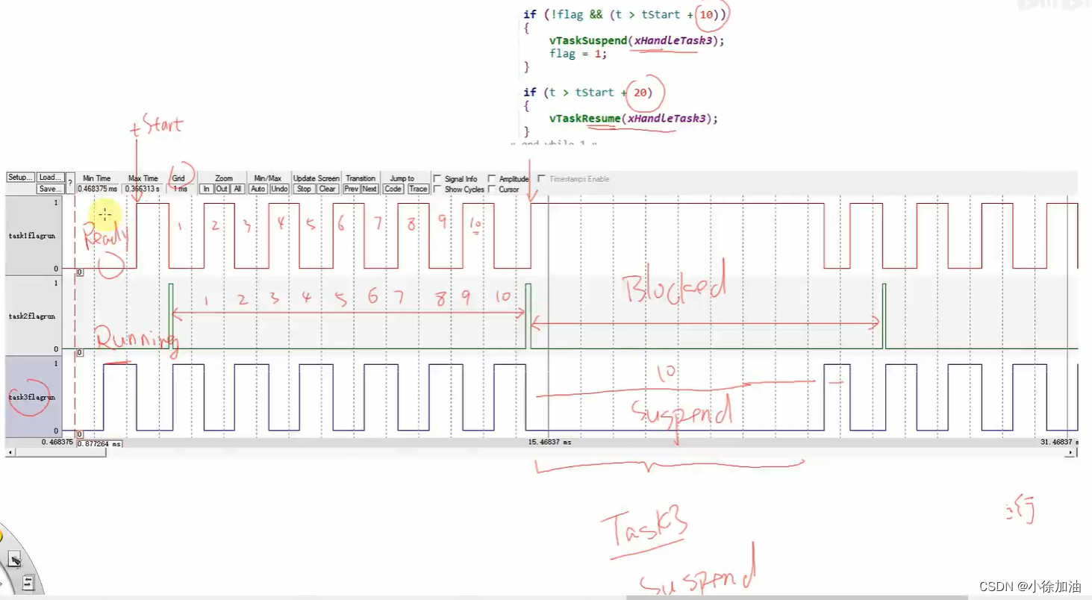The height and width of the screenshot is (600, 1092).
Task: Enable the Signal Info checkbox
Action: coord(437,179)
